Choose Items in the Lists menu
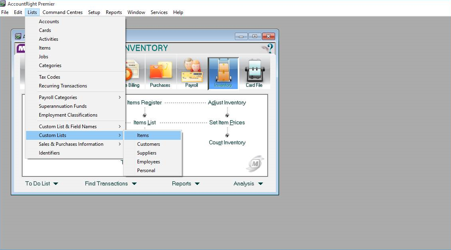The image size is (451, 250). [x=75, y=48]
